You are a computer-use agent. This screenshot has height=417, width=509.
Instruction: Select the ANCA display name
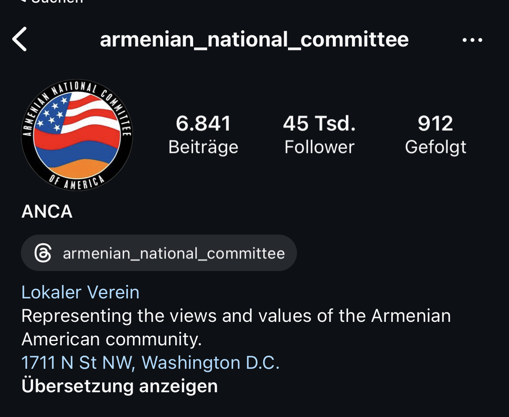tap(47, 212)
